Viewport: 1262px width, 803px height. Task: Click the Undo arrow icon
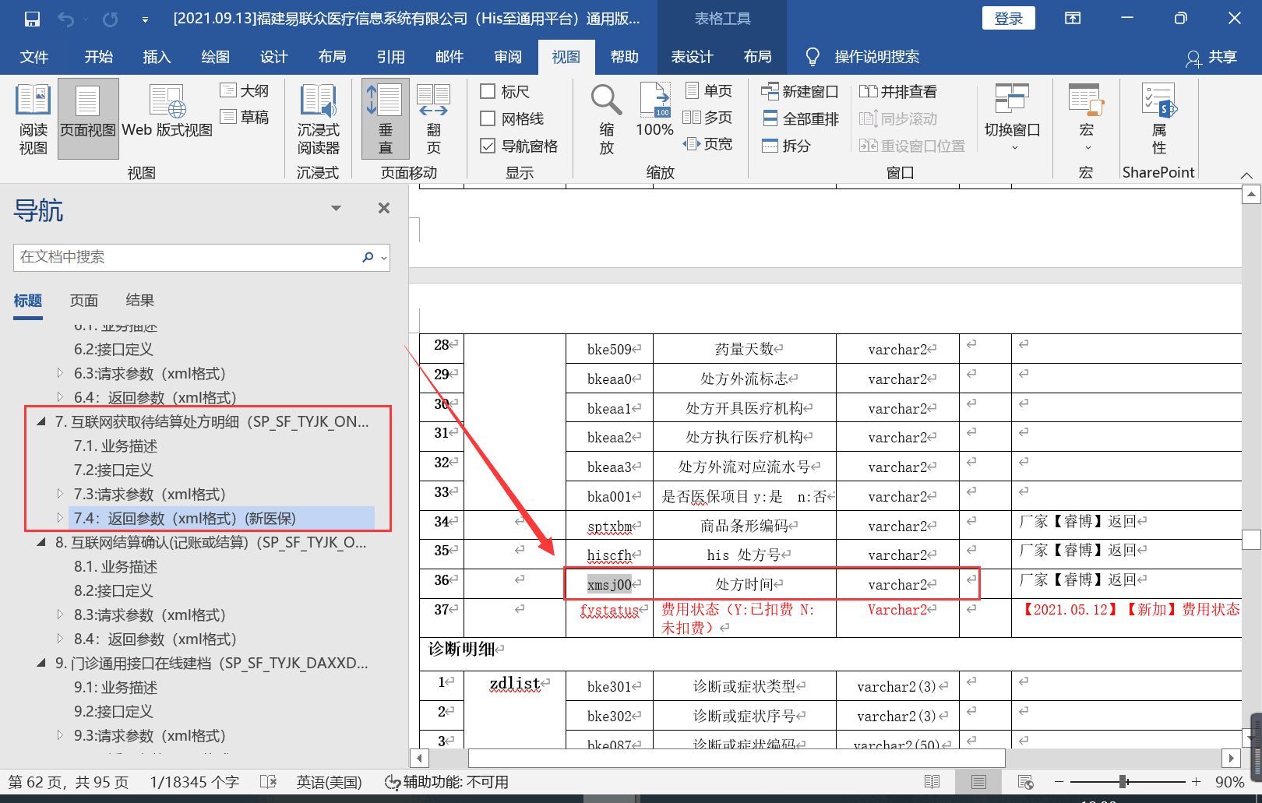(66, 19)
